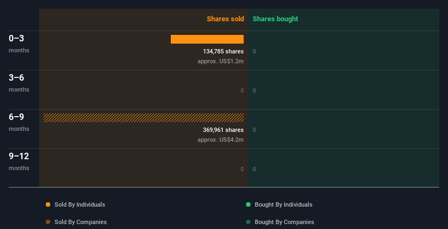
Task: Click the 6–9 months row label
Action: pyautogui.click(x=19, y=122)
